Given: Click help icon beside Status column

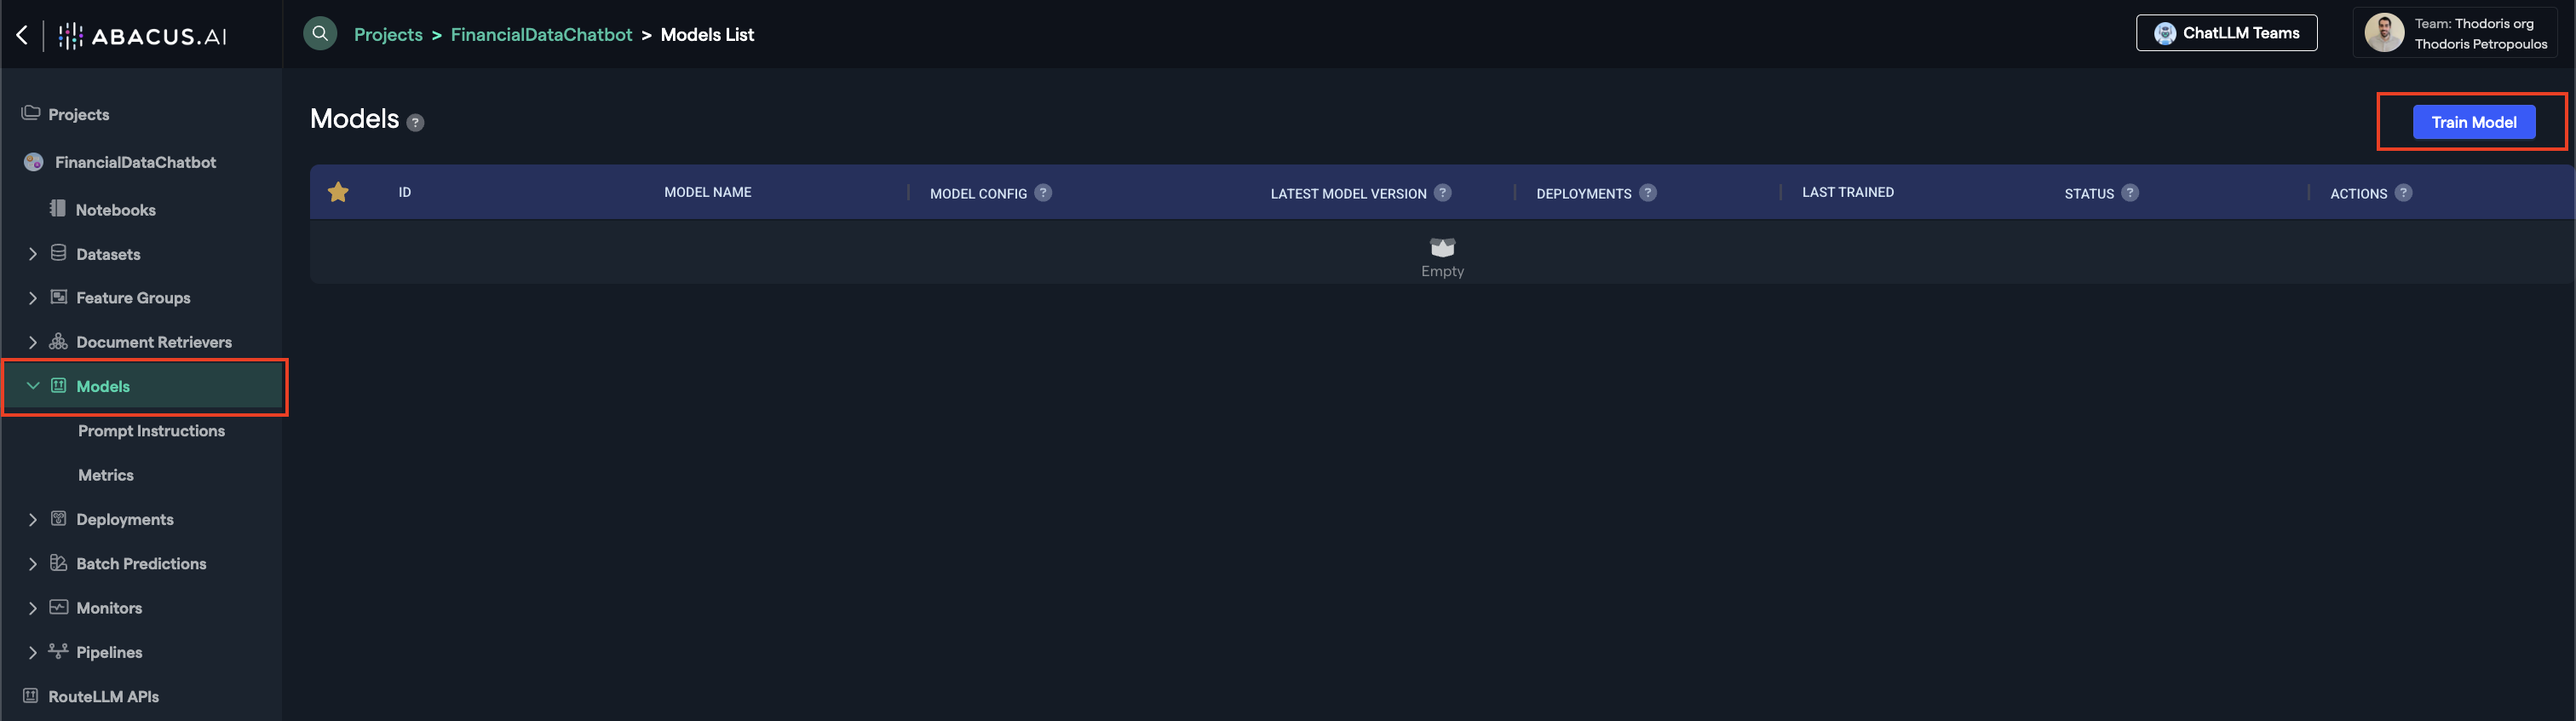Looking at the screenshot, I should click(x=2130, y=193).
